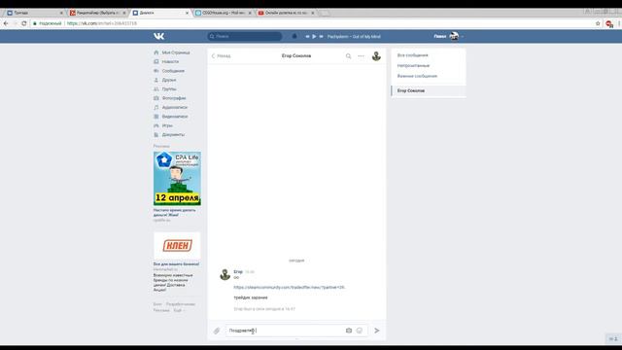Click the current track title in header
This screenshot has width=622, height=350.
pos(354,37)
